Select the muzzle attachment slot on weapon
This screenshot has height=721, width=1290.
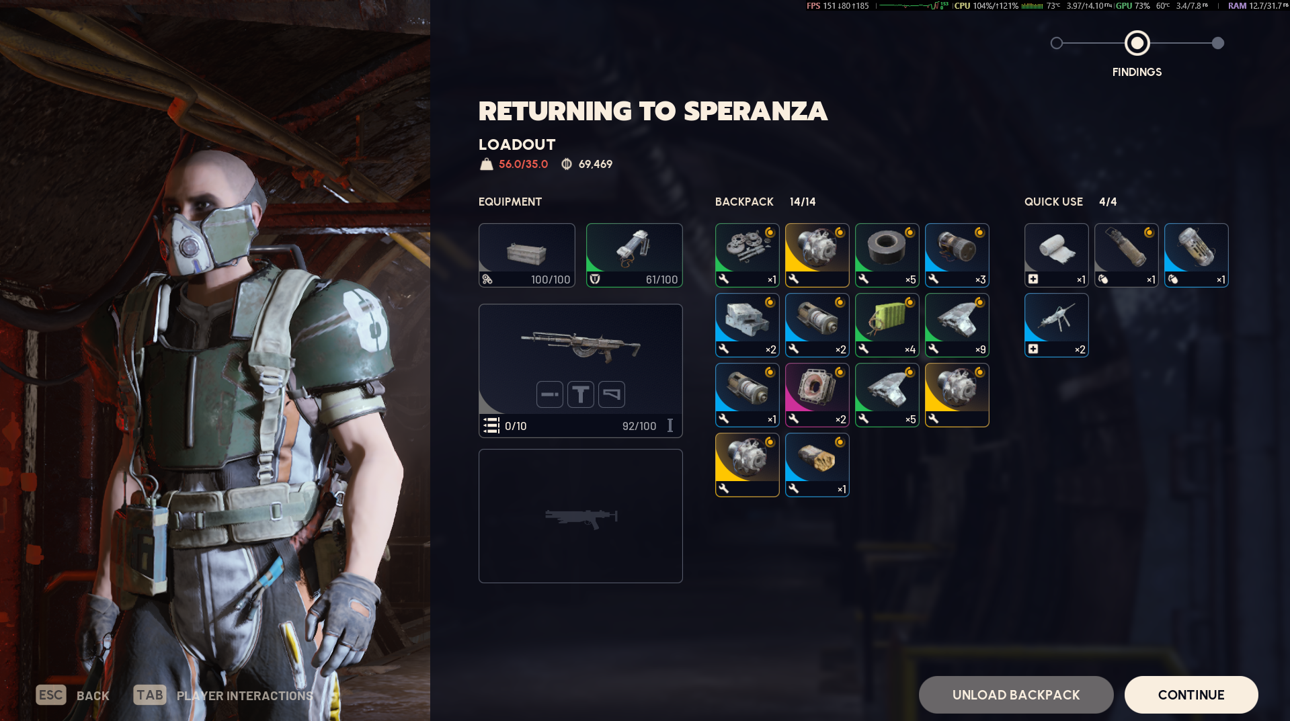pos(549,394)
